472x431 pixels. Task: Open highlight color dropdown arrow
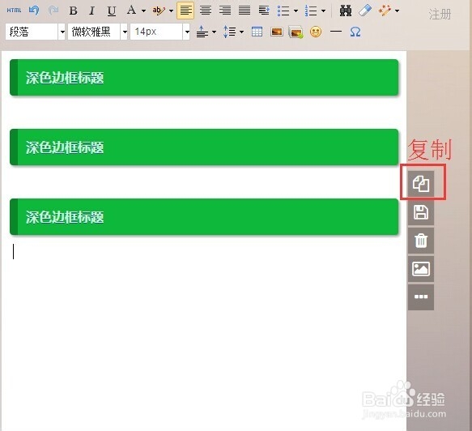coord(171,11)
